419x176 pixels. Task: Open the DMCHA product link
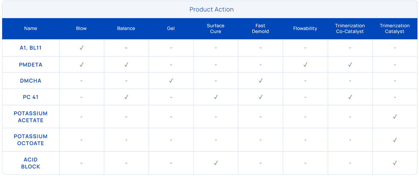pos(31,81)
